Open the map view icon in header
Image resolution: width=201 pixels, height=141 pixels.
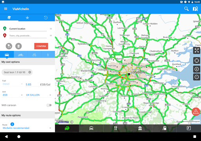point(195,9)
